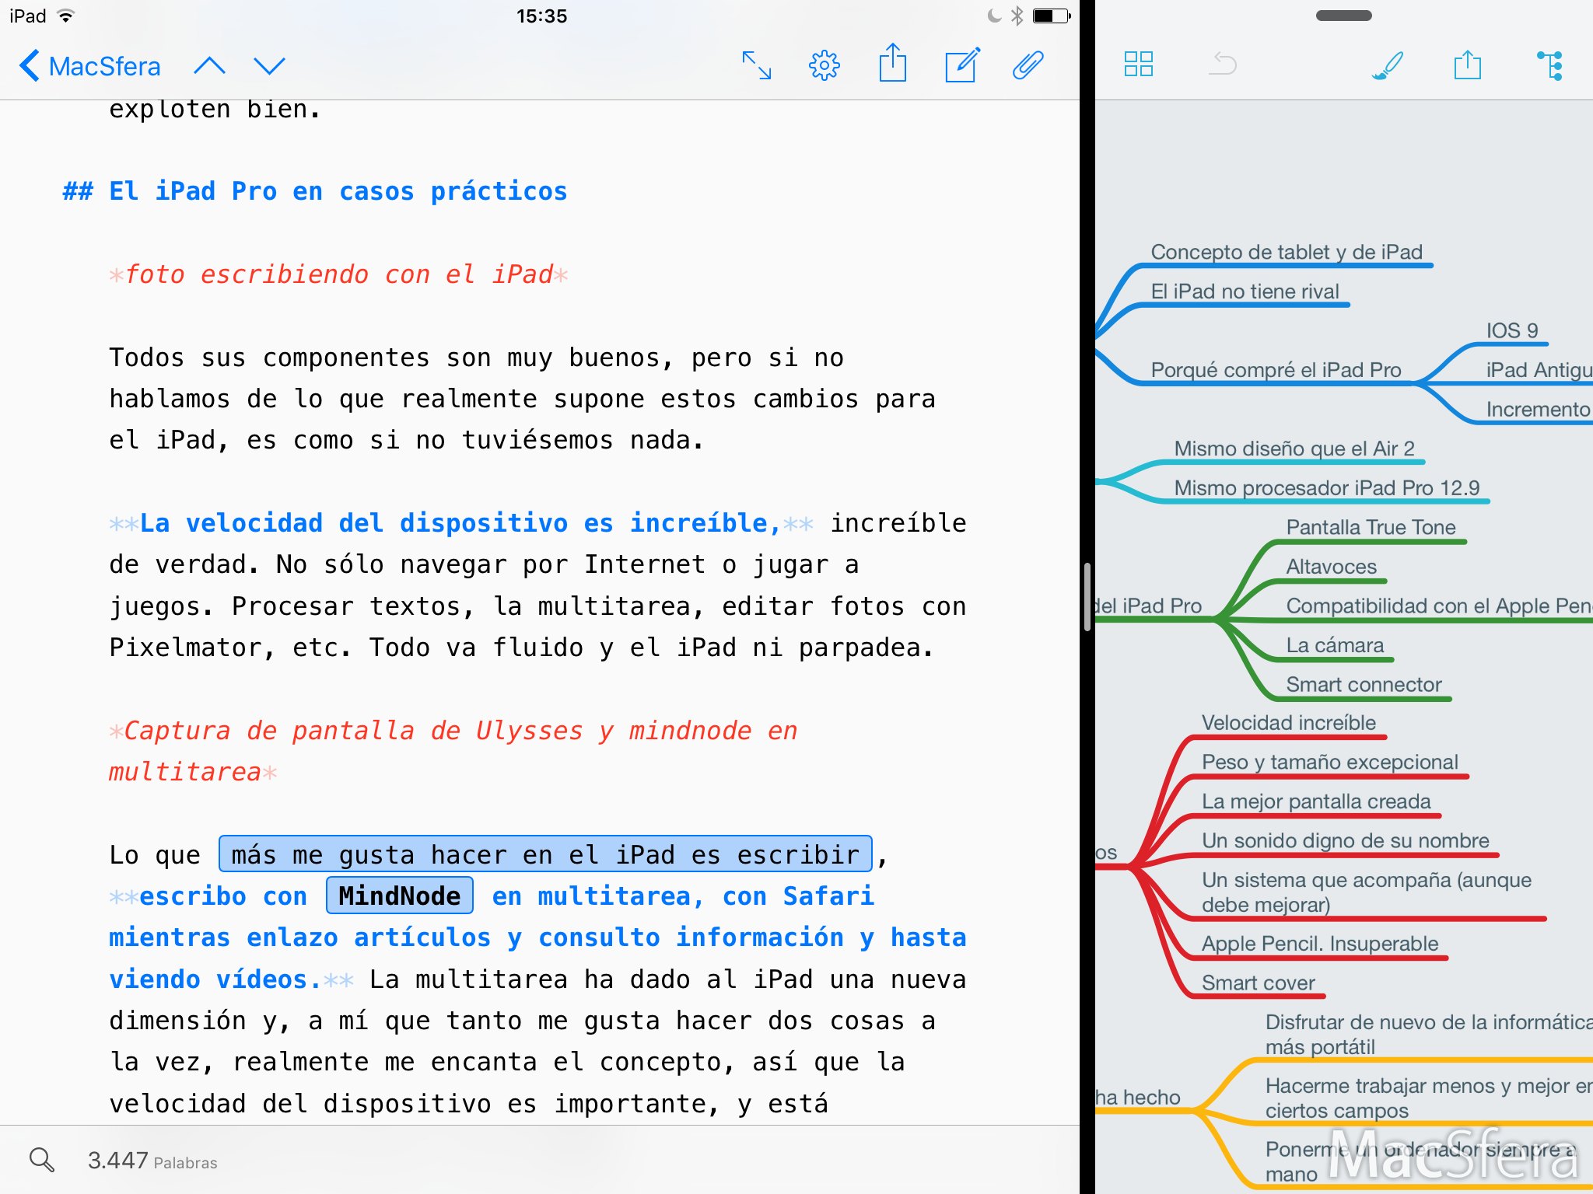Screen dimensions: 1593x1194
Task: Place cursor in heading 'El iPad Pro en casos prácticos'
Action: pyautogui.click(x=338, y=191)
